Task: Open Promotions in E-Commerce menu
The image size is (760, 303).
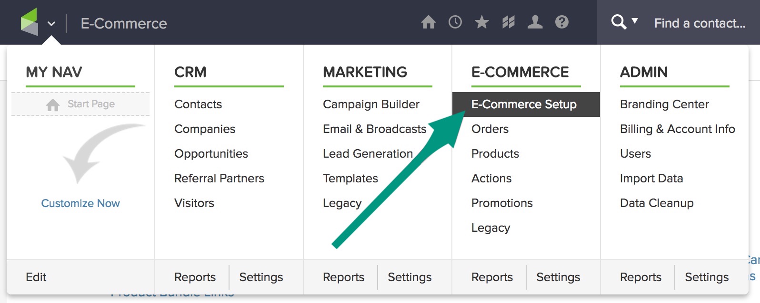Action: (x=502, y=203)
